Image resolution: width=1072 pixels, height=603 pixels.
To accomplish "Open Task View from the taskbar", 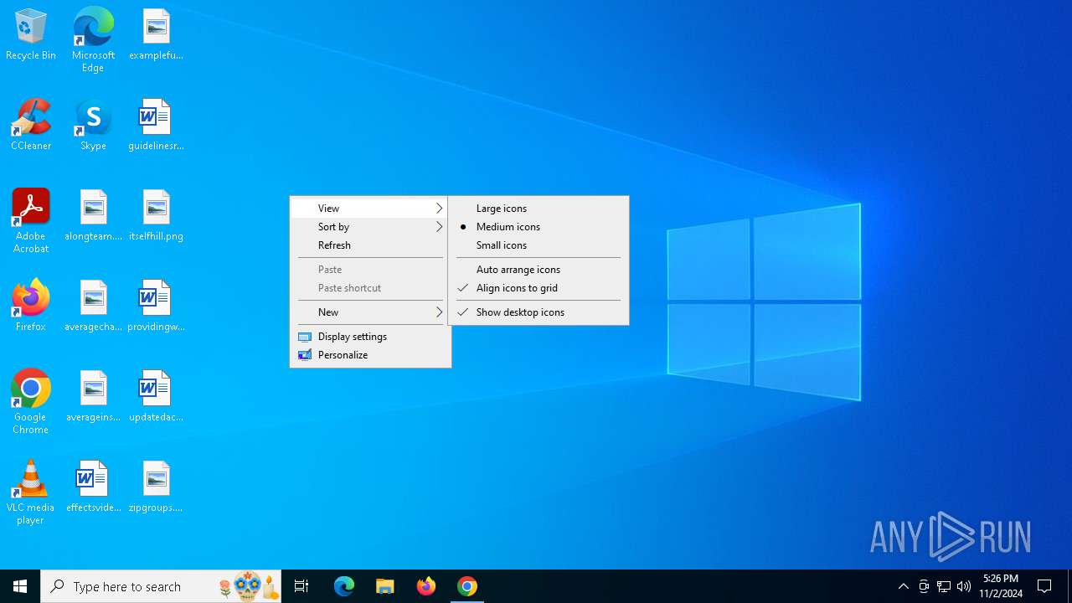I will (x=301, y=586).
